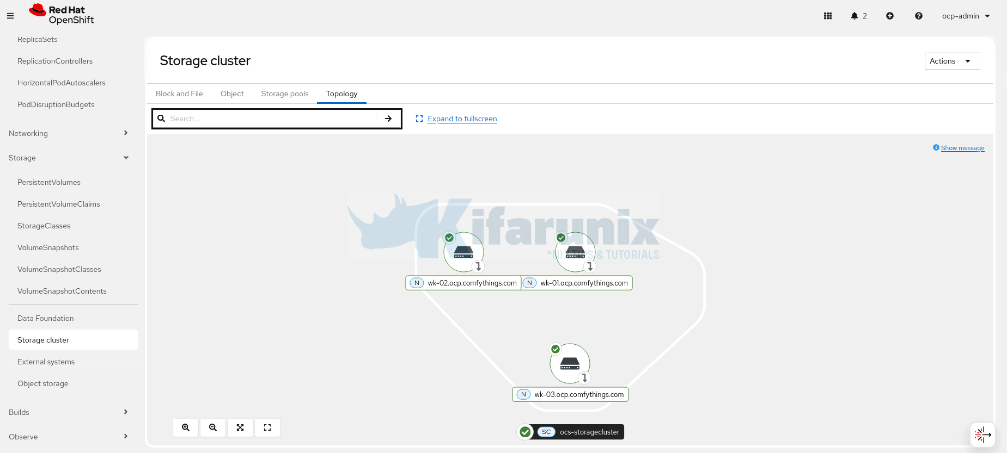The height and width of the screenshot is (453, 1007).
Task: Click the decorator badge on wk-03 node
Action: point(584,378)
